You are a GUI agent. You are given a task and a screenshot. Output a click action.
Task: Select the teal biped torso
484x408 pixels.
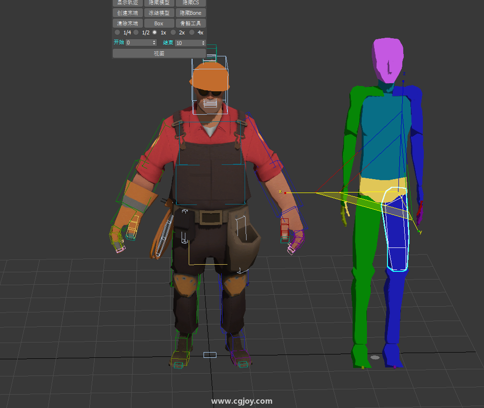386,136
